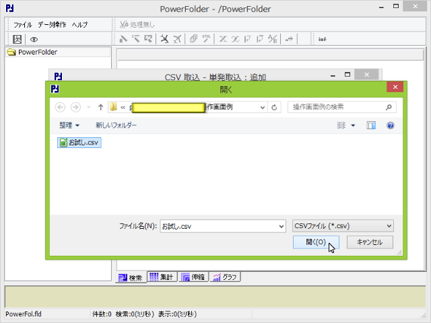Click the PowerFolder app icon in title bar
The image size is (431, 323).
(10, 8)
